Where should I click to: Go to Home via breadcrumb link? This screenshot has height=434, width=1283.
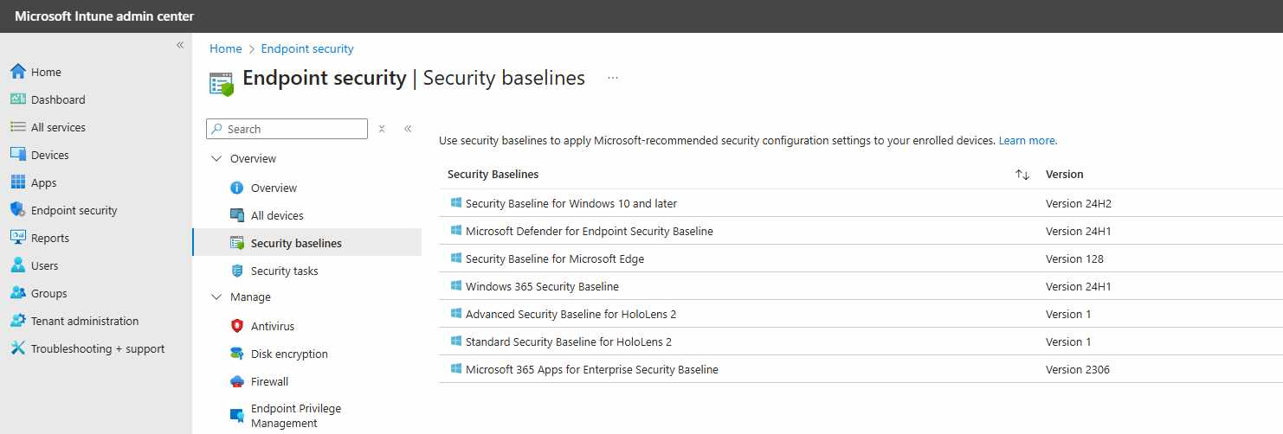click(226, 48)
